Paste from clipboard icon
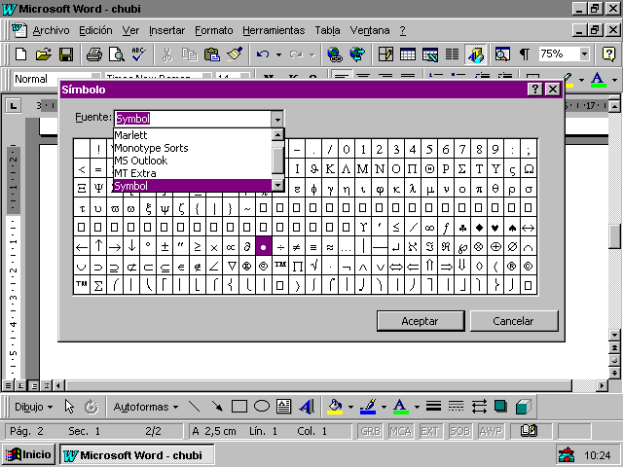The height and width of the screenshot is (467, 623). pos(212,54)
